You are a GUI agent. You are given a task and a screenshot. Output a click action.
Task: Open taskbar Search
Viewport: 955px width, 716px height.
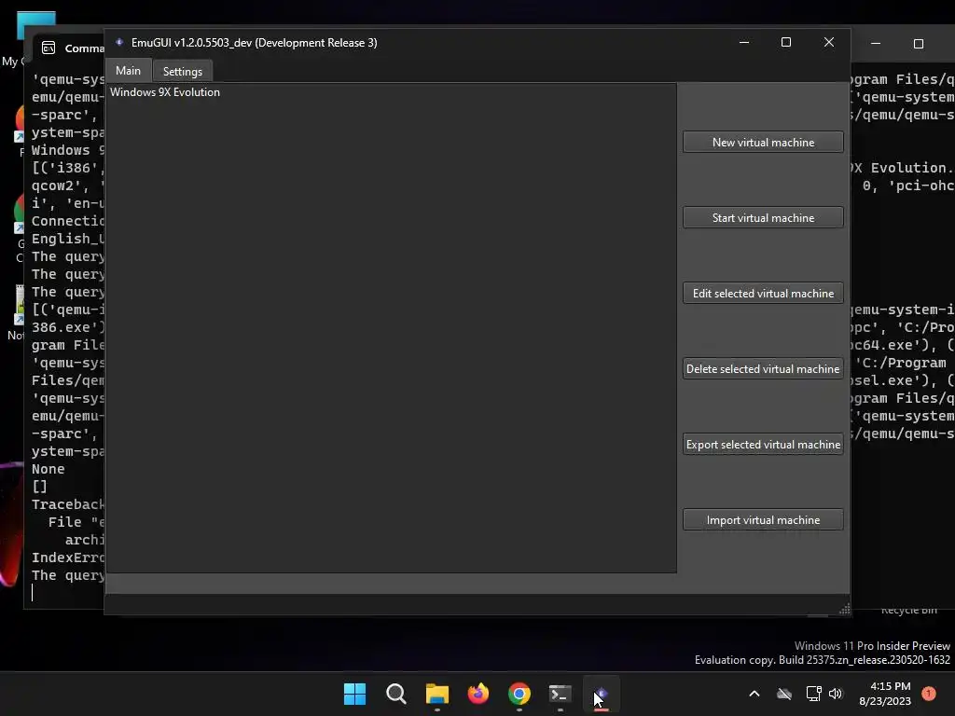[395, 694]
